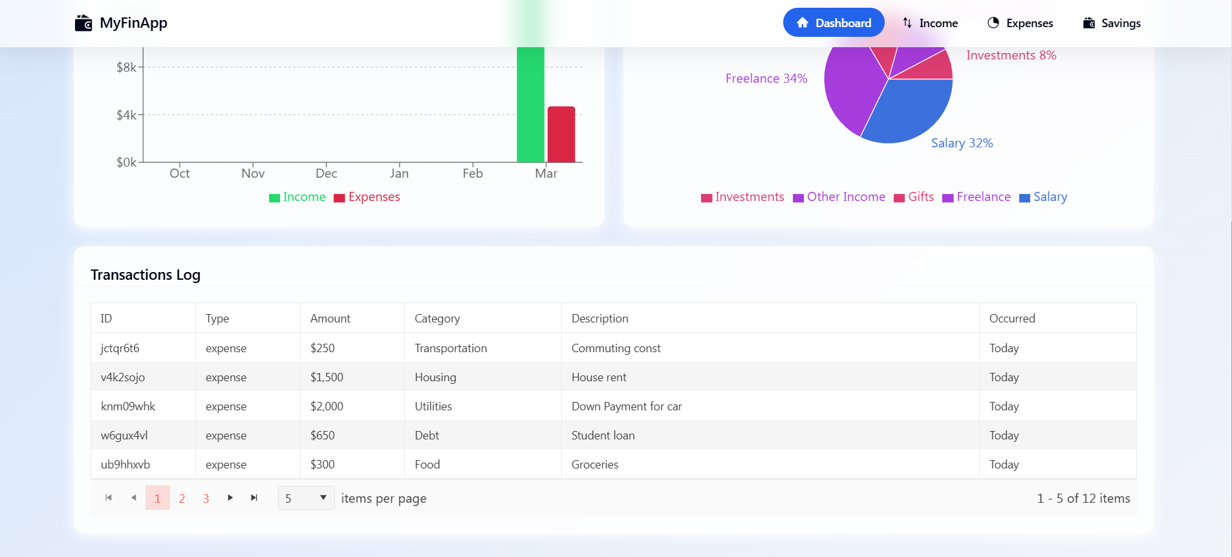Click the pie chart Expenses icon

point(993,23)
